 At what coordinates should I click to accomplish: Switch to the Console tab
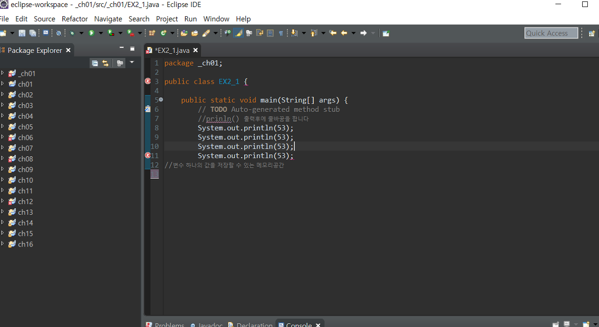(299, 324)
